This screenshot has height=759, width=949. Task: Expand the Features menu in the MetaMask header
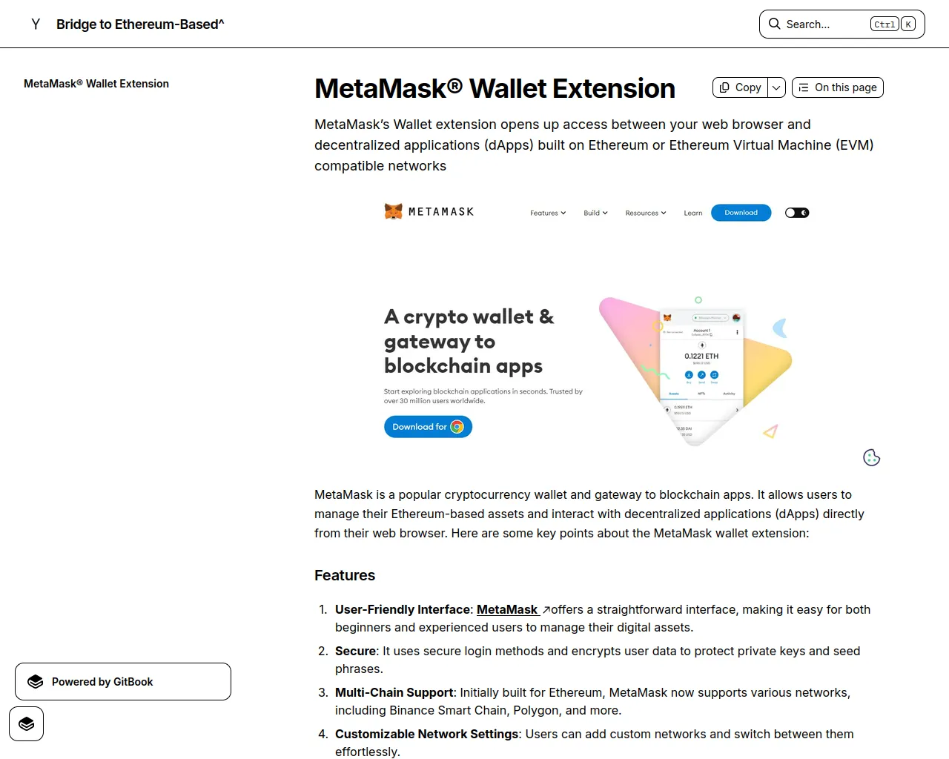[x=548, y=213]
